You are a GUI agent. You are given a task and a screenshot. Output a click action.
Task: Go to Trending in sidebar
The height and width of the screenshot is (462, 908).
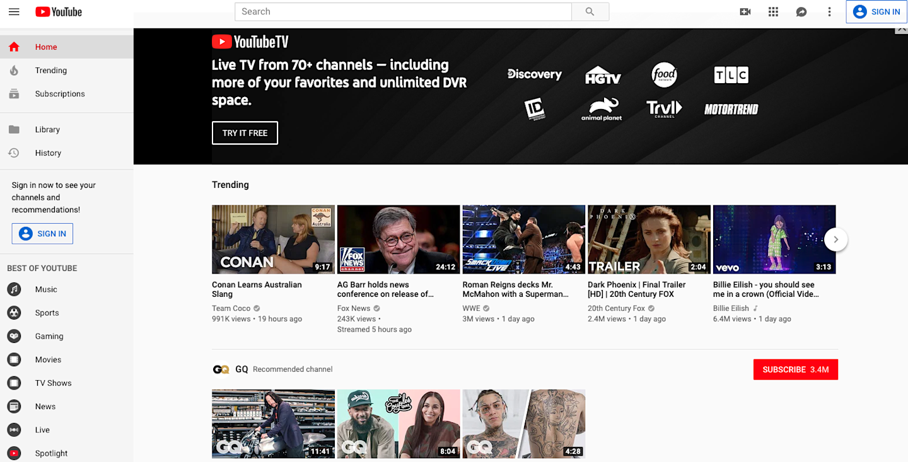coord(51,71)
